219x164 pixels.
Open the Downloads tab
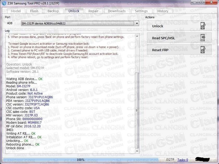(117, 11)
